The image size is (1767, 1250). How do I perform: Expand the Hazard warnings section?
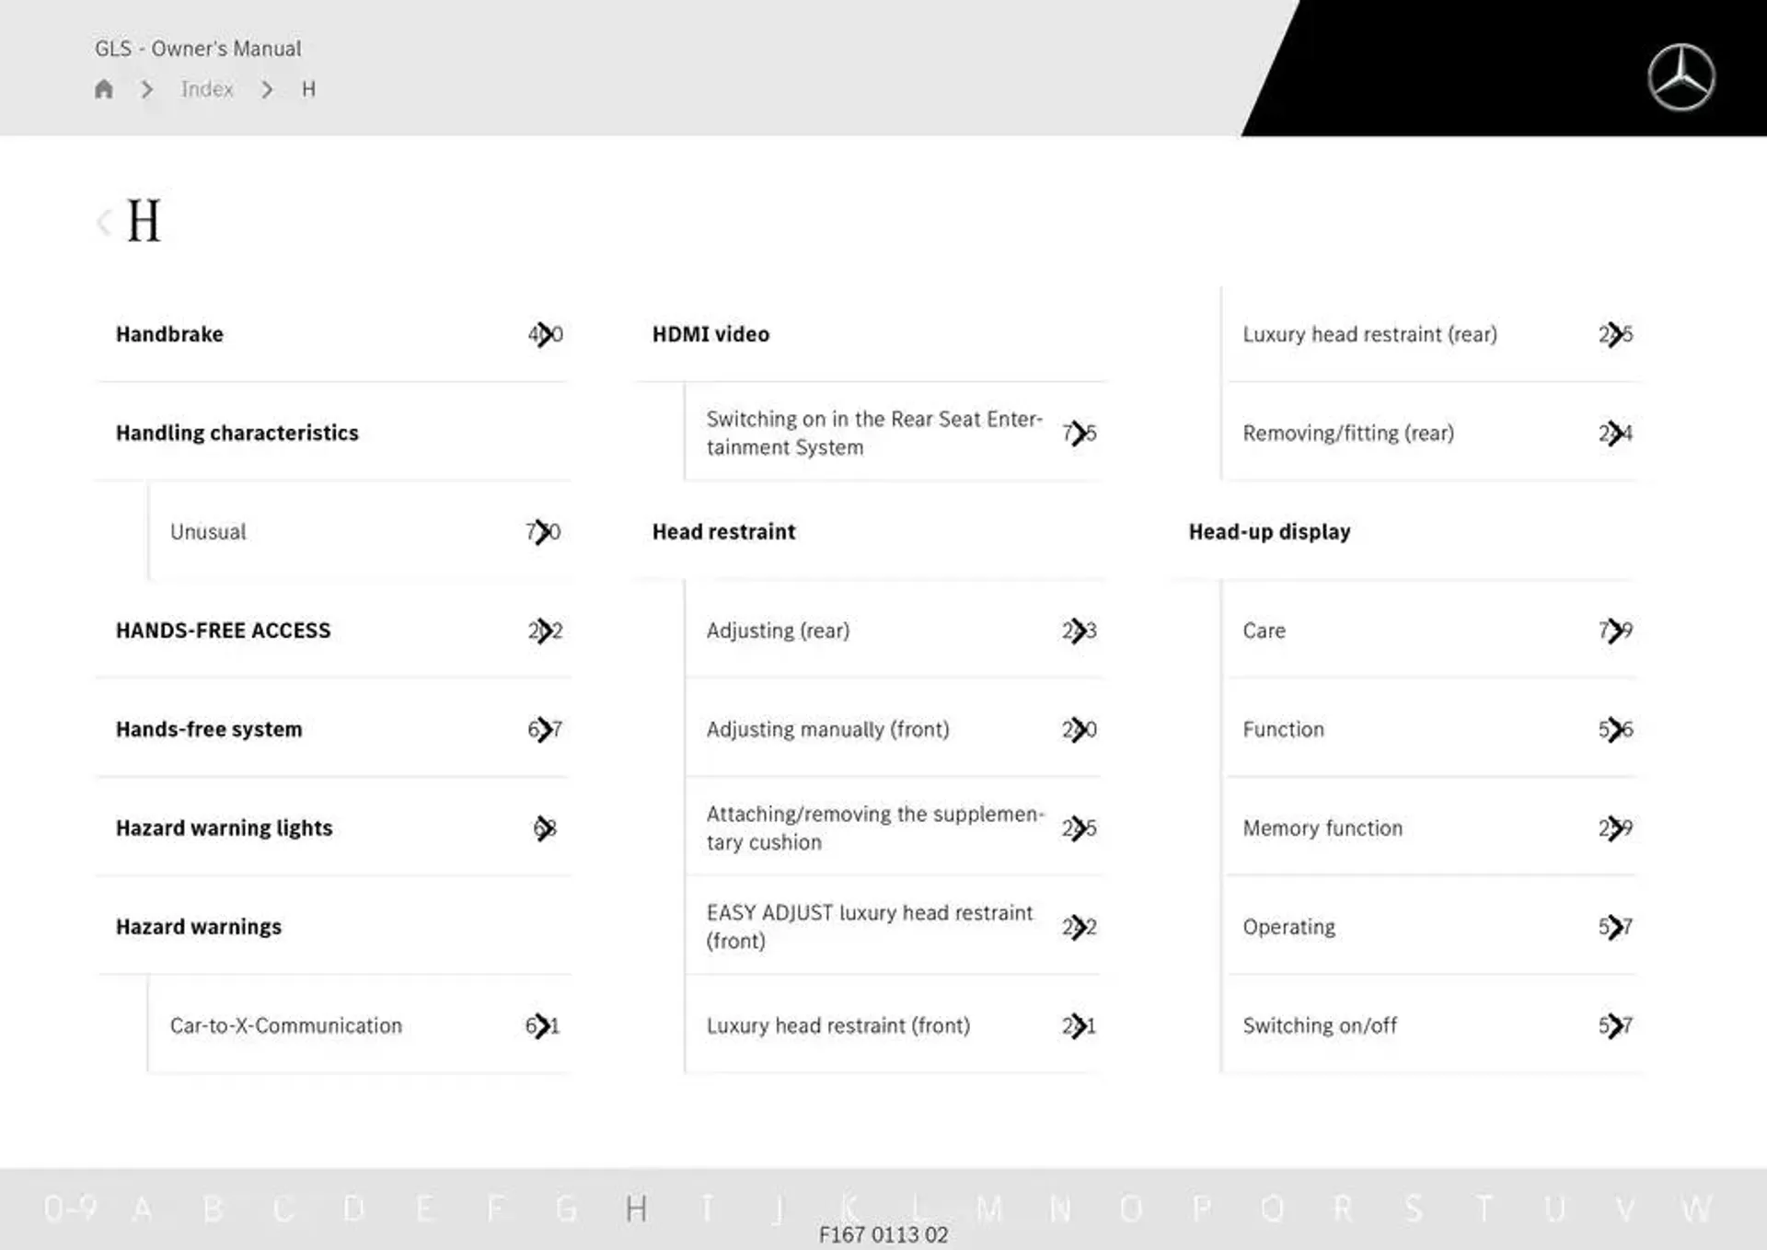tap(207, 925)
